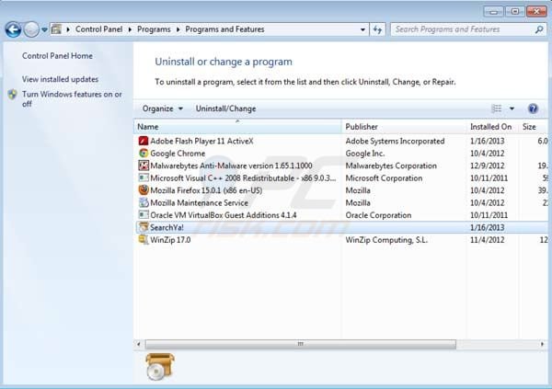This screenshot has height=389, width=552.
Task: Click the Microsoft Visual C++ icon
Action: (x=144, y=178)
